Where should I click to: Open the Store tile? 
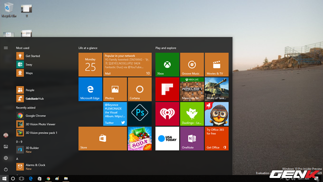tap(102, 139)
